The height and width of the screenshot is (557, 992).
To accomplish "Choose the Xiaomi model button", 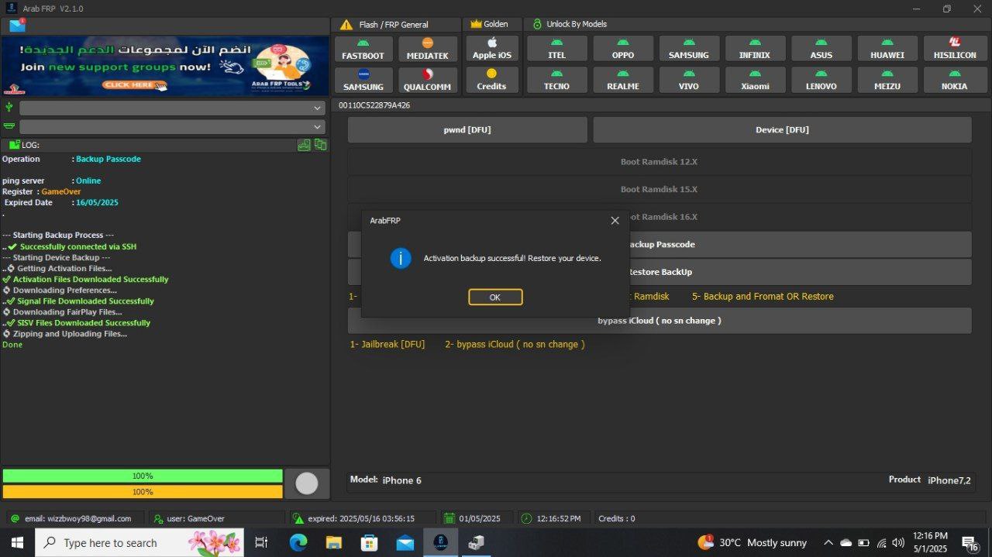I will 755,80.
